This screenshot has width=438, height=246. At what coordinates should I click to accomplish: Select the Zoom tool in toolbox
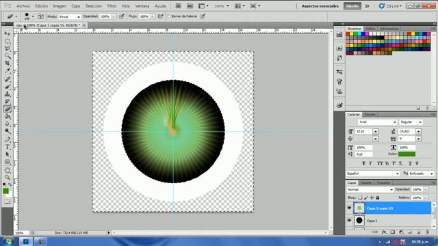pos(8,178)
